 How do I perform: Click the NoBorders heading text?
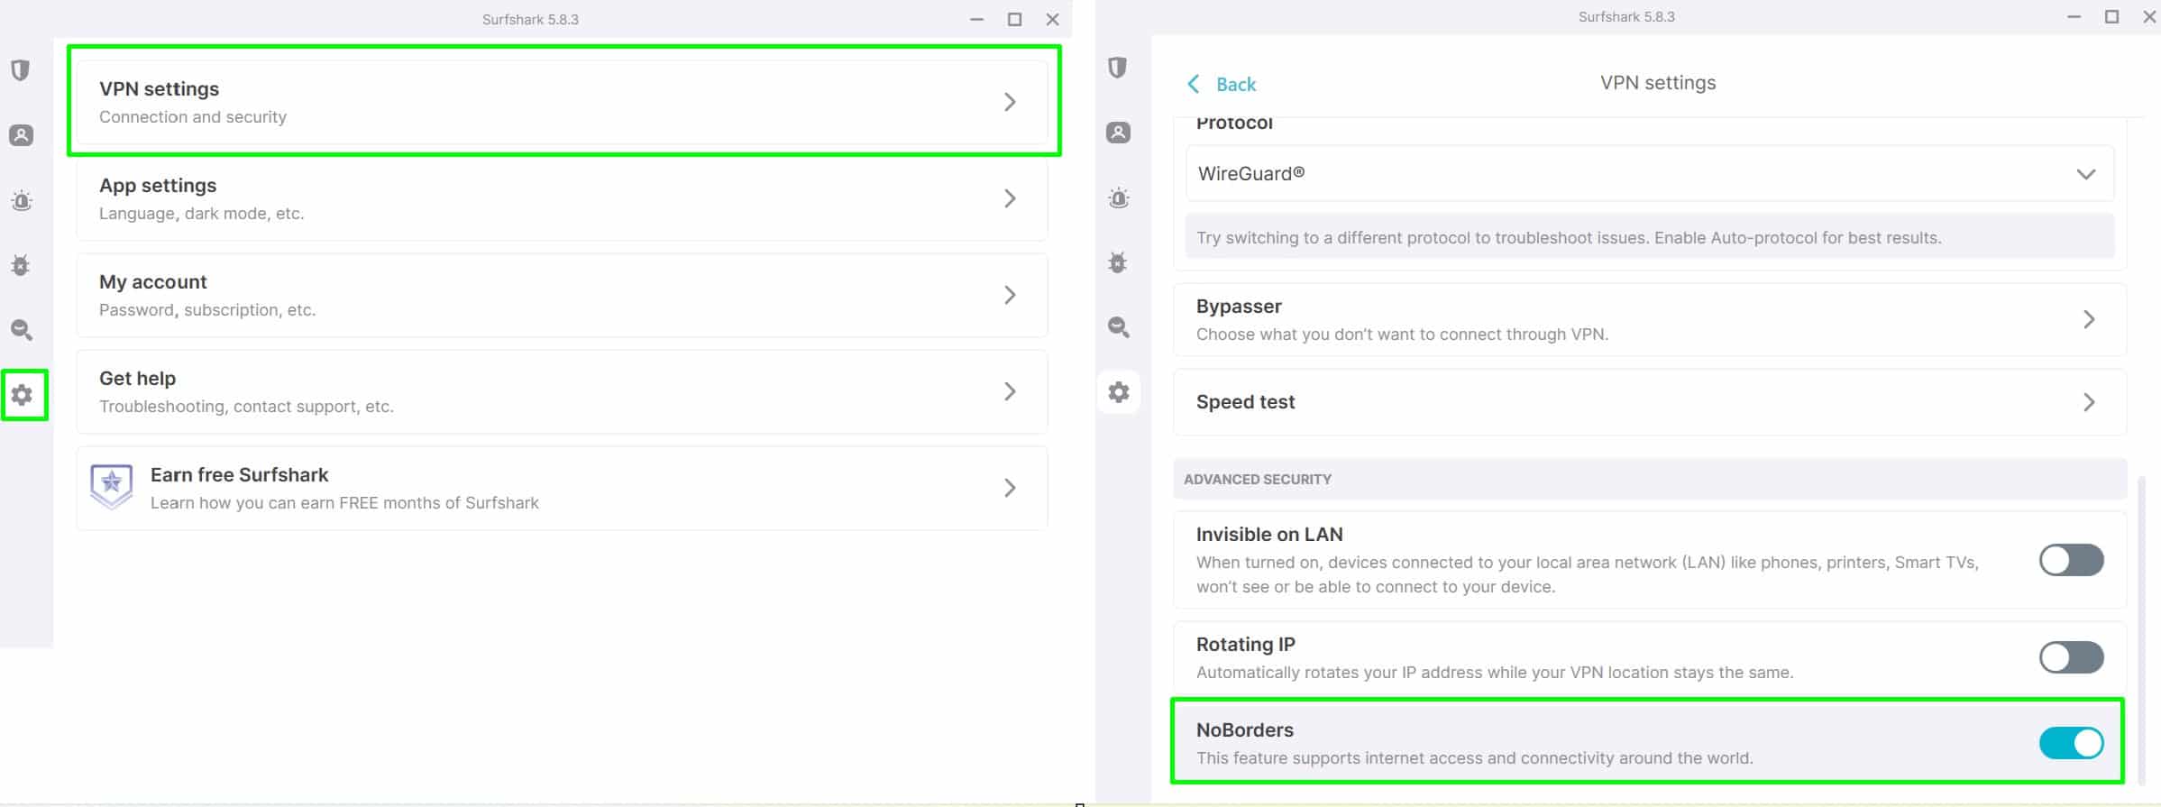(x=1244, y=729)
